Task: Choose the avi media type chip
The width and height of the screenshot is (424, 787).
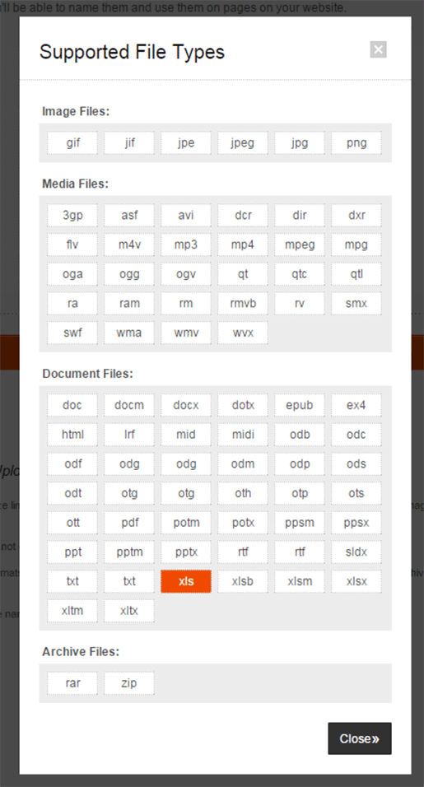Action: 186,215
